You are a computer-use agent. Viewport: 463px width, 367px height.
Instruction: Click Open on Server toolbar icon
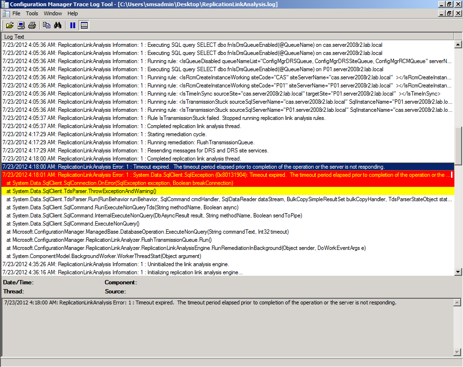(21, 25)
